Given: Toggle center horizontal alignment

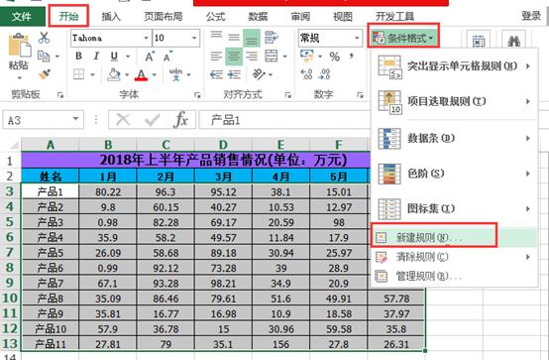Looking at the screenshot, I should point(234,57).
